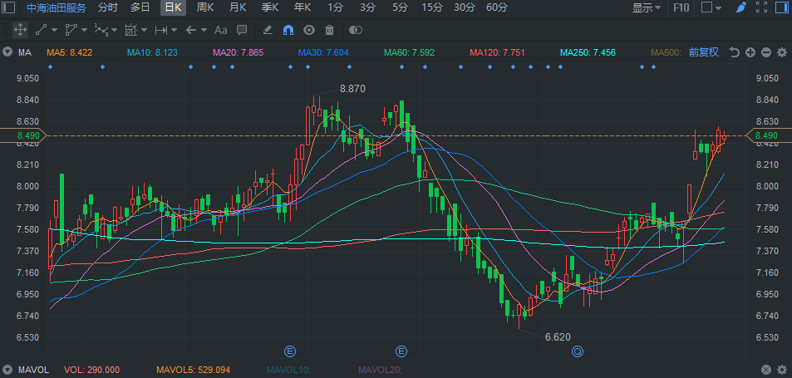Click the undo arrow on MA row
792x378 pixels.
[735, 52]
